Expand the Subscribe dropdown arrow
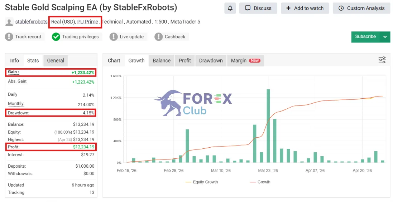The image size is (393, 202). coord(385,37)
